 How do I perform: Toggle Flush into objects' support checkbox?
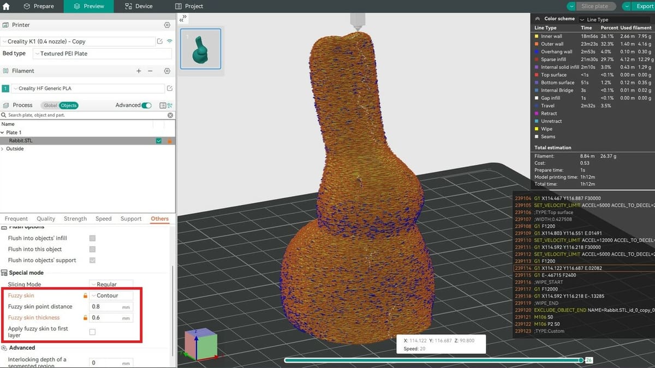[92, 260]
